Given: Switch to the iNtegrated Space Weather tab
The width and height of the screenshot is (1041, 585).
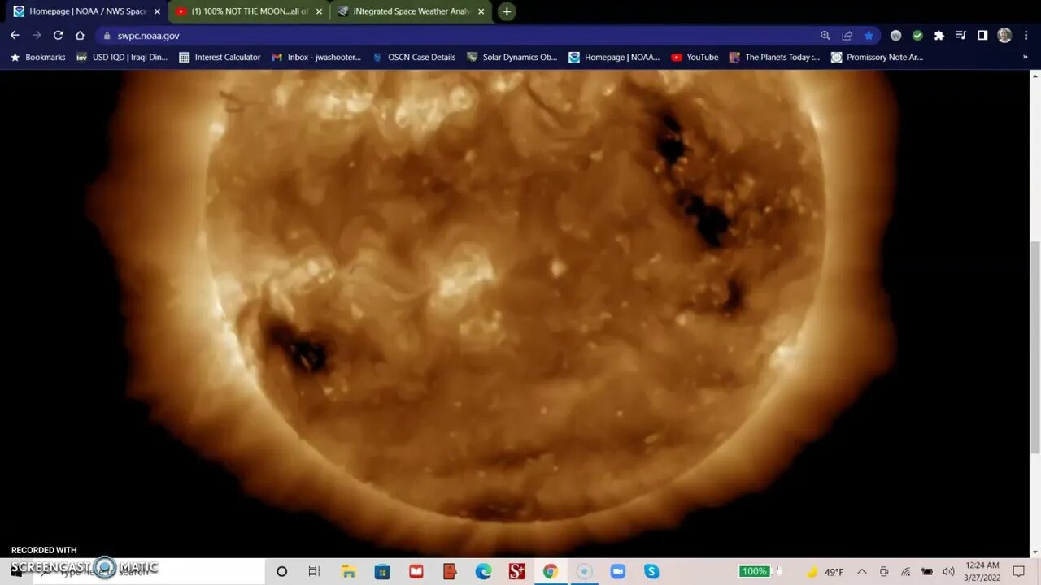Looking at the screenshot, I should [412, 11].
